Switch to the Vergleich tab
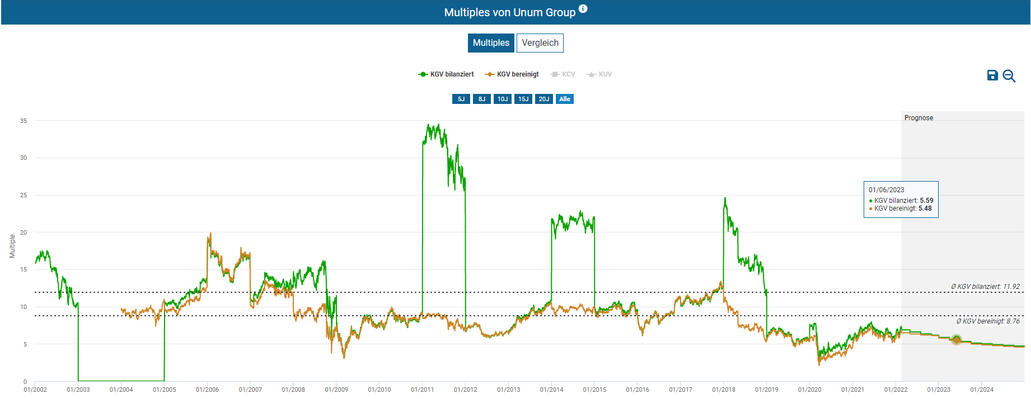 point(540,43)
